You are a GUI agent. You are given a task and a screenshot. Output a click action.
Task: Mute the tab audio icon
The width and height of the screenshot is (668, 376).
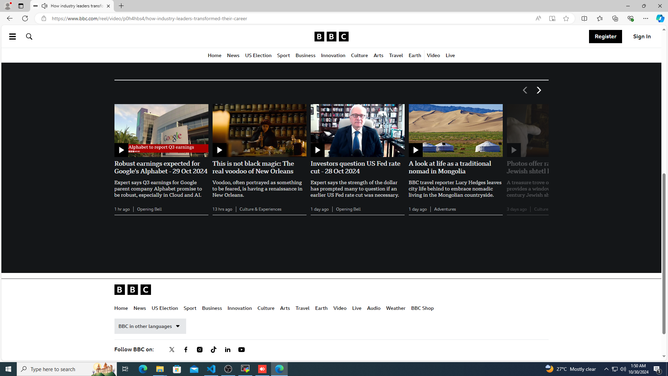[x=45, y=6]
